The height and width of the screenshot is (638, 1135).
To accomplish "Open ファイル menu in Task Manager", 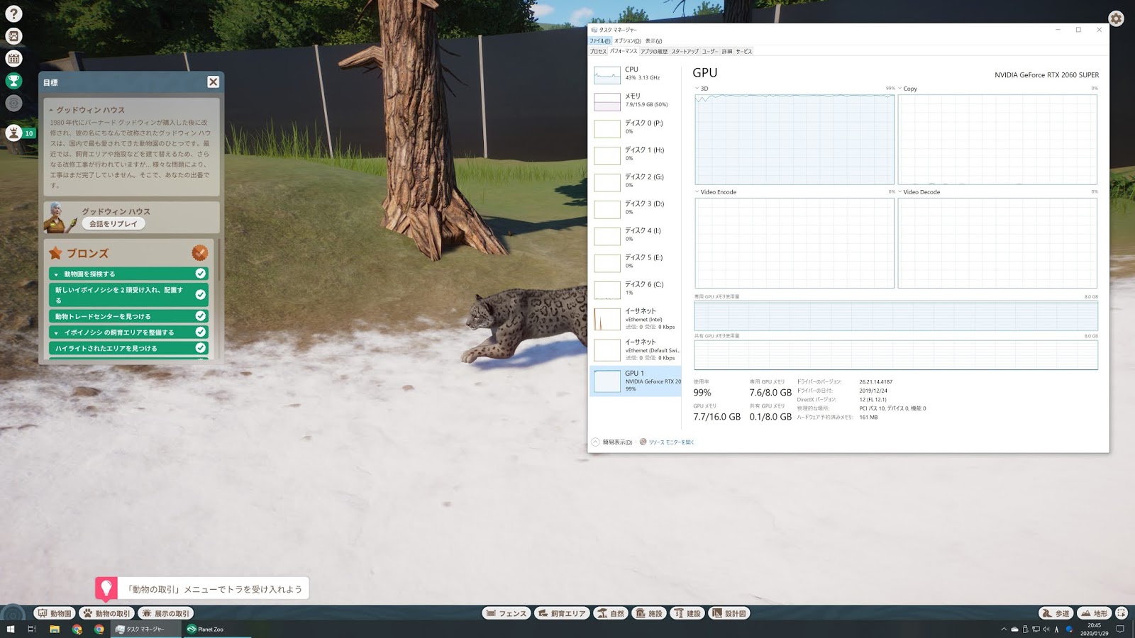I will [x=599, y=41].
